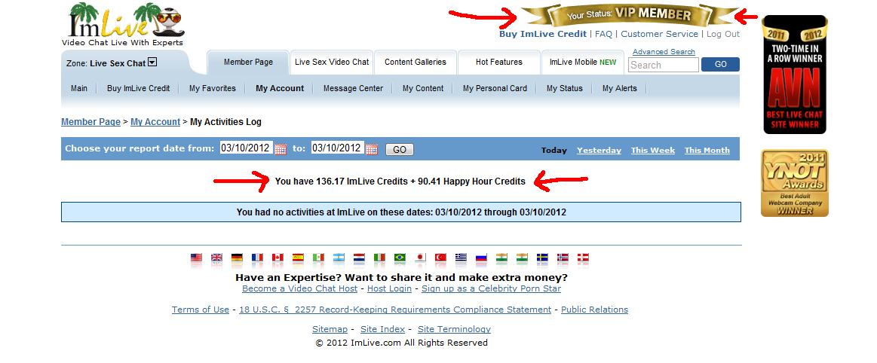Select the Yesterday report filter
This screenshot has width=877, height=363.
[x=599, y=150]
